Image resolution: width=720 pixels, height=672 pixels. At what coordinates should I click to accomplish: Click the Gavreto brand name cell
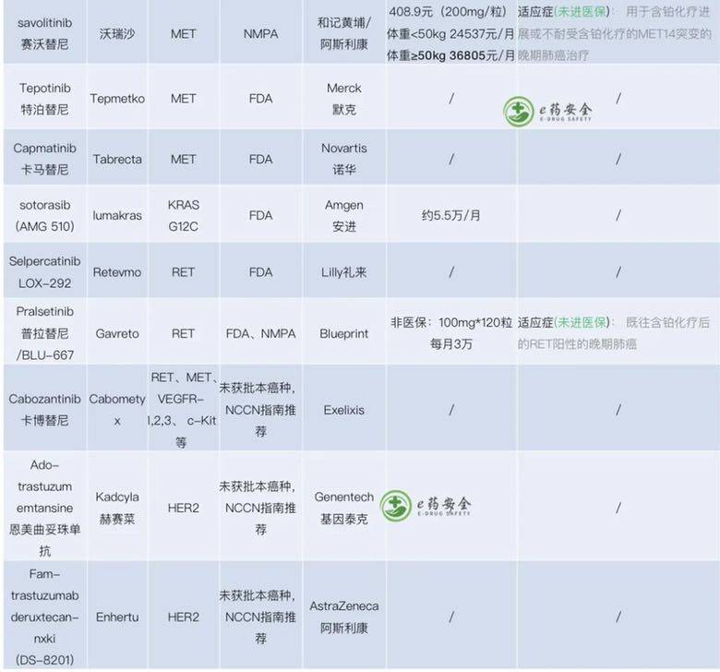coord(118,333)
